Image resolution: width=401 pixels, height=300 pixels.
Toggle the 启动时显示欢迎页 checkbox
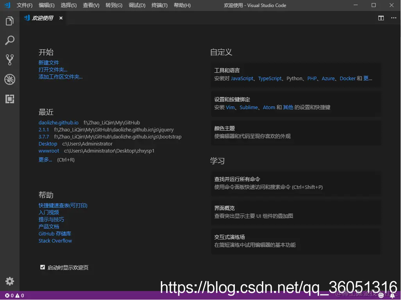click(x=43, y=267)
